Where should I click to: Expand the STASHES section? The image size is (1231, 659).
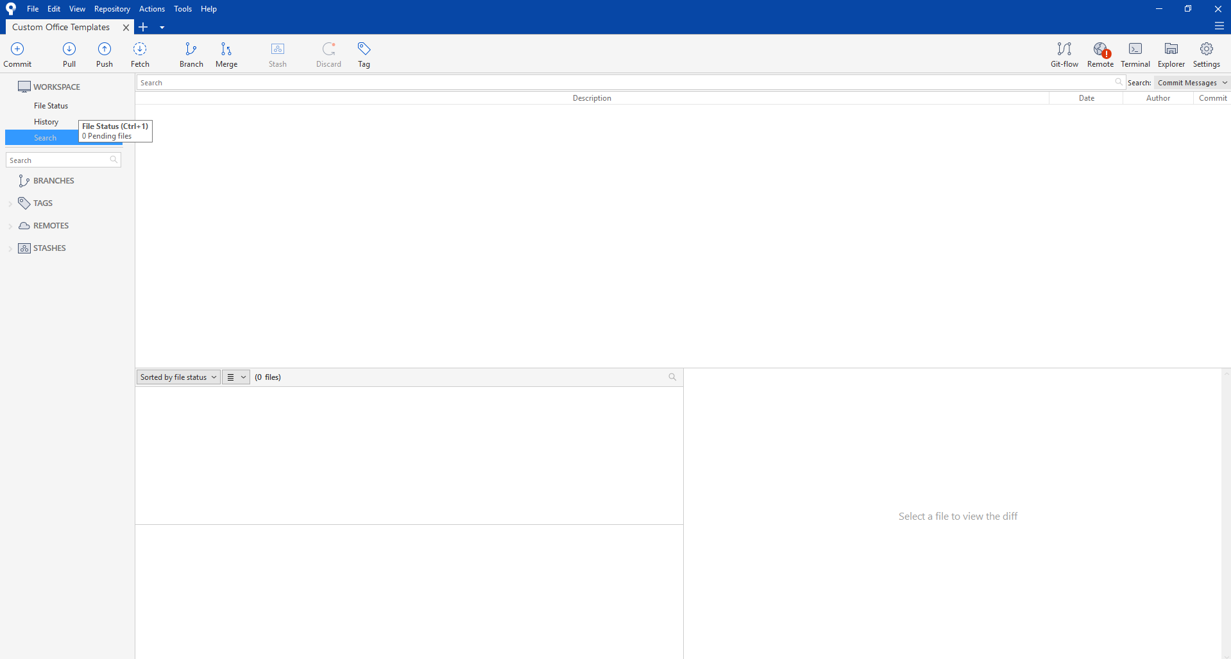click(10, 248)
